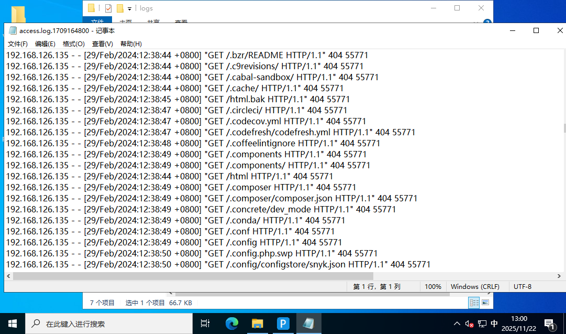Click the /.codecov.yml log line
The image size is (566, 334).
coord(186,121)
